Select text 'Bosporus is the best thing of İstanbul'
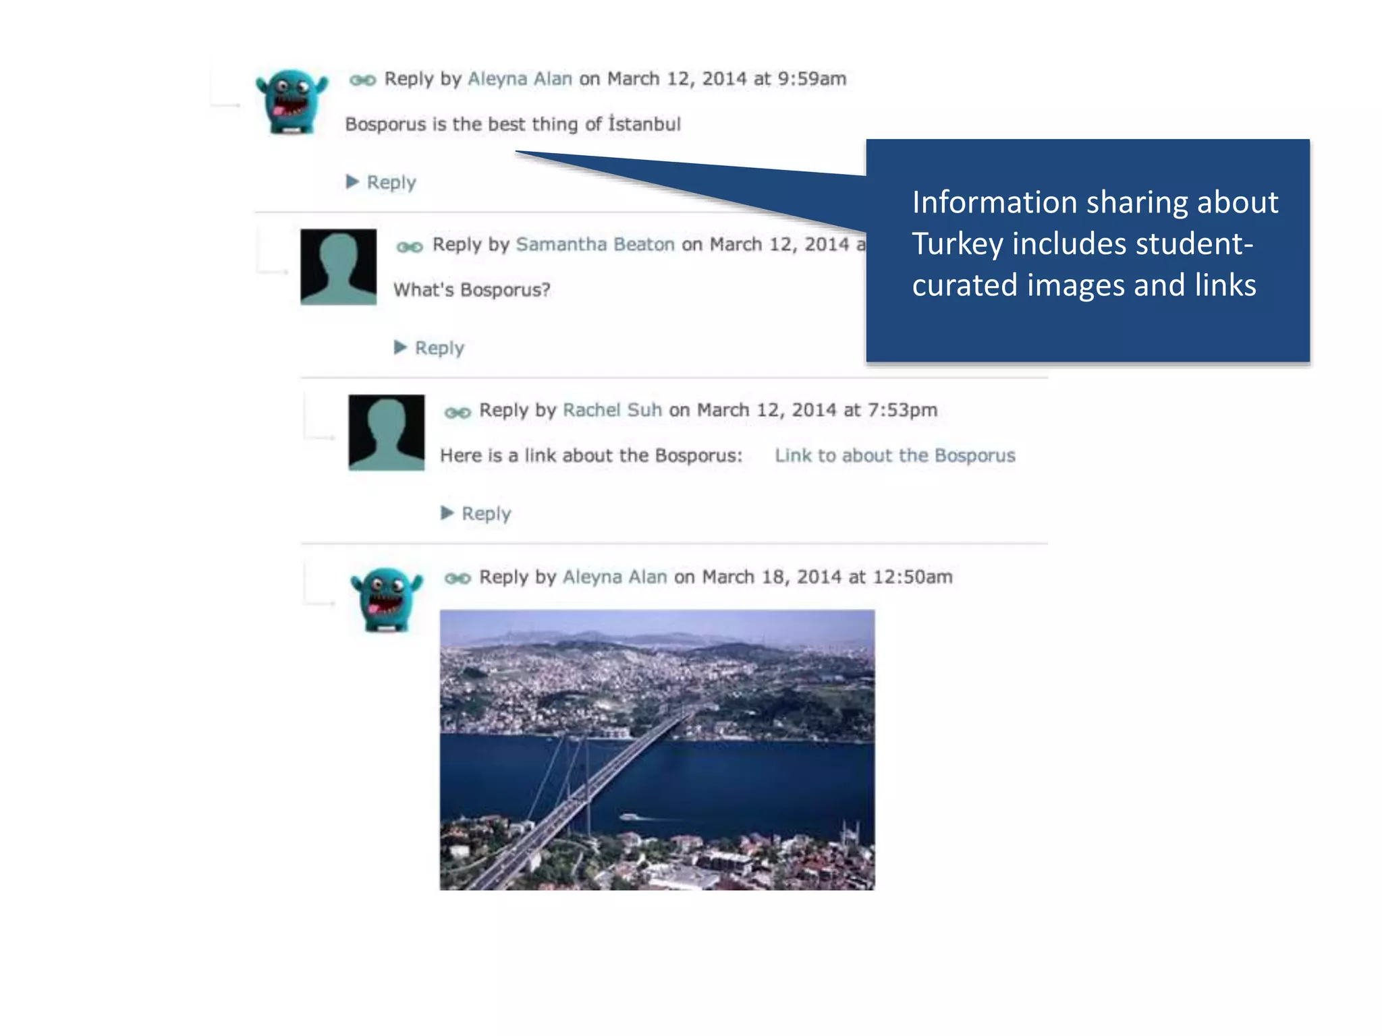The image size is (1382, 1036). 513,124
